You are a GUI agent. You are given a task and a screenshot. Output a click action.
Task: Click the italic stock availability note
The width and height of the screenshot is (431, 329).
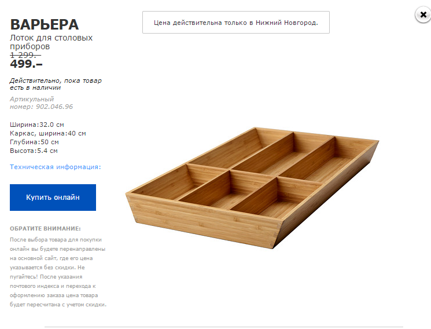(x=56, y=84)
